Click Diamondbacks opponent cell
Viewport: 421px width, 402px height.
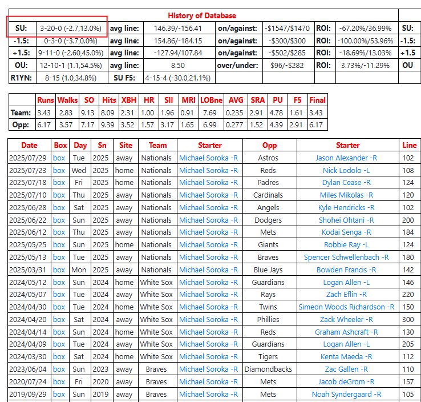(x=268, y=369)
